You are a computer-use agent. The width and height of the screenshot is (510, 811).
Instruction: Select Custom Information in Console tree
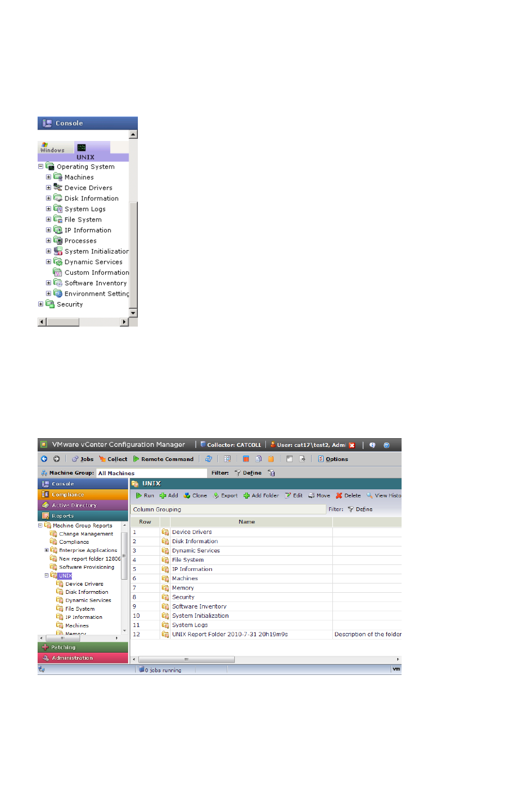(96, 273)
